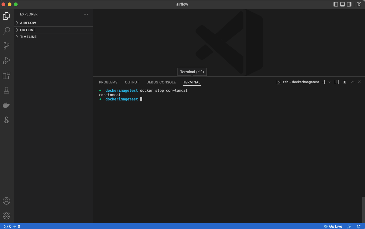The width and height of the screenshot is (365, 229).
Task: Toggle secondary side bar visibility
Action: pos(349,4)
